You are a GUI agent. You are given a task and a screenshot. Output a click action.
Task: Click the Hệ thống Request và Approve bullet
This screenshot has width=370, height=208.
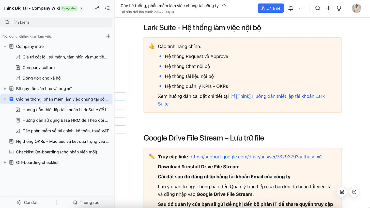tap(196, 56)
